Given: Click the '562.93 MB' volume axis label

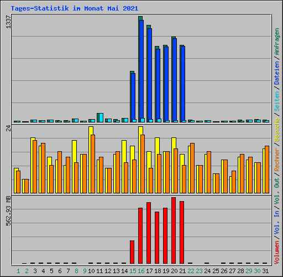Looking at the screenshot, I should [x=8, y=211].
